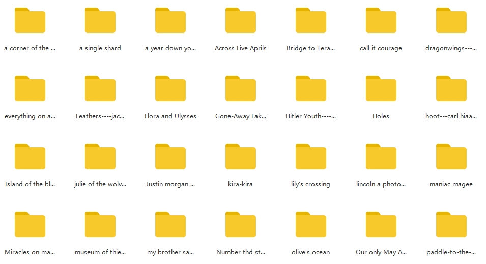Select the 'Our only May A...' folder icon
This screenshot has height=264, width=486.
(x=381, y=224)
